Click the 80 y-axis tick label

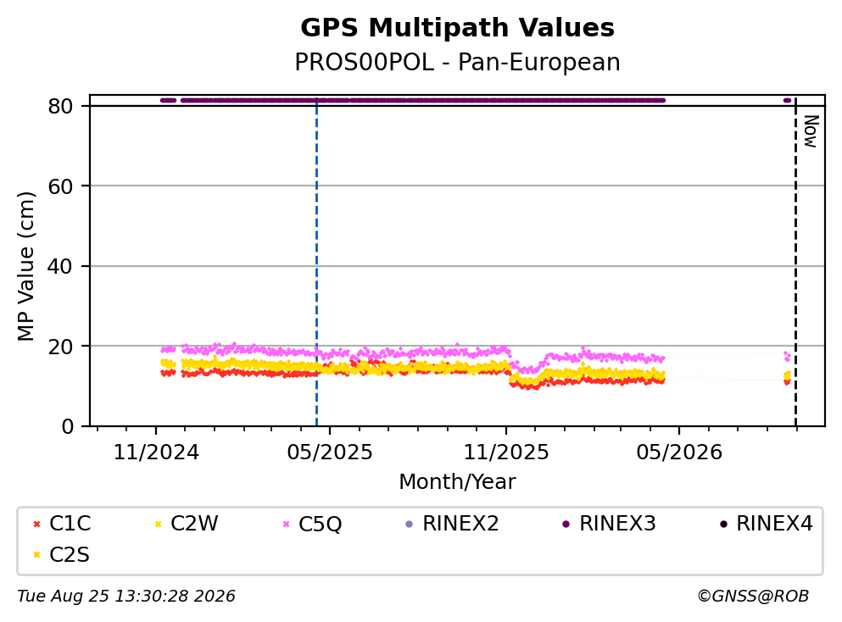pyautogui.click(x=60, y=106)
